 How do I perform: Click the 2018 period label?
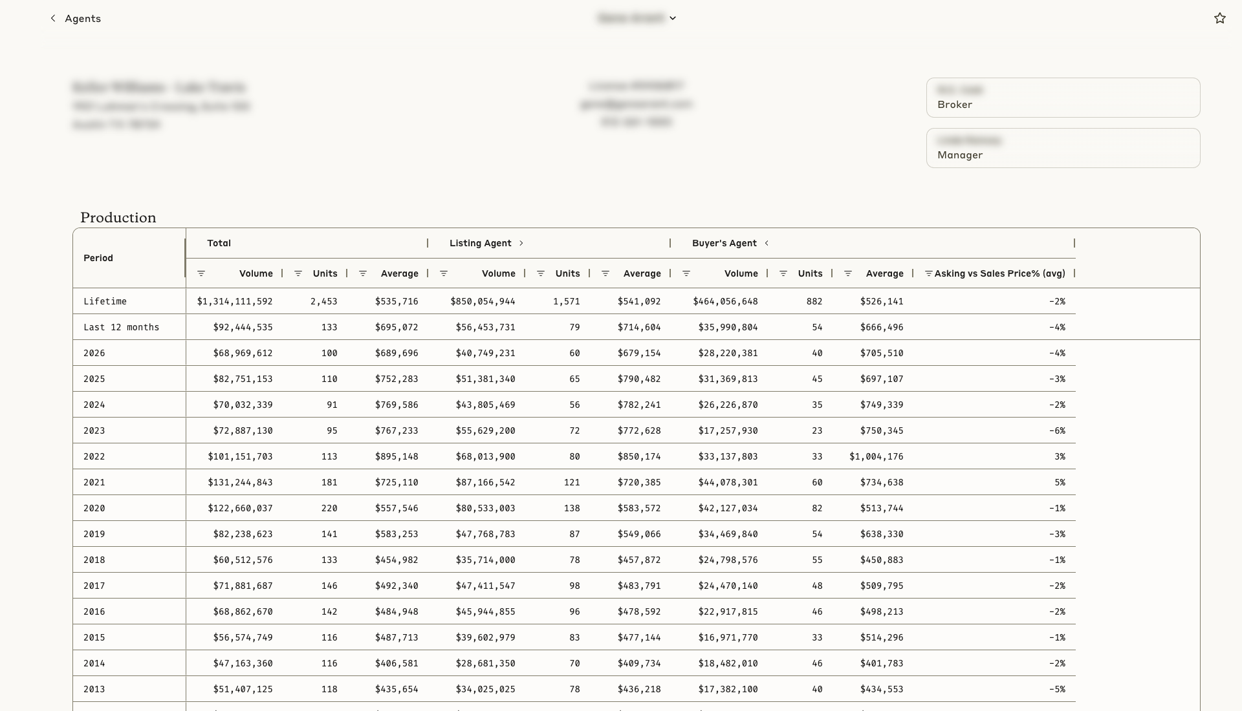(94, 560)
